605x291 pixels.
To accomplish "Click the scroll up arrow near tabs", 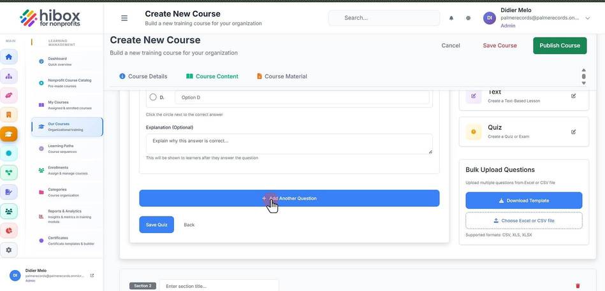I will (x=583, y=70).
